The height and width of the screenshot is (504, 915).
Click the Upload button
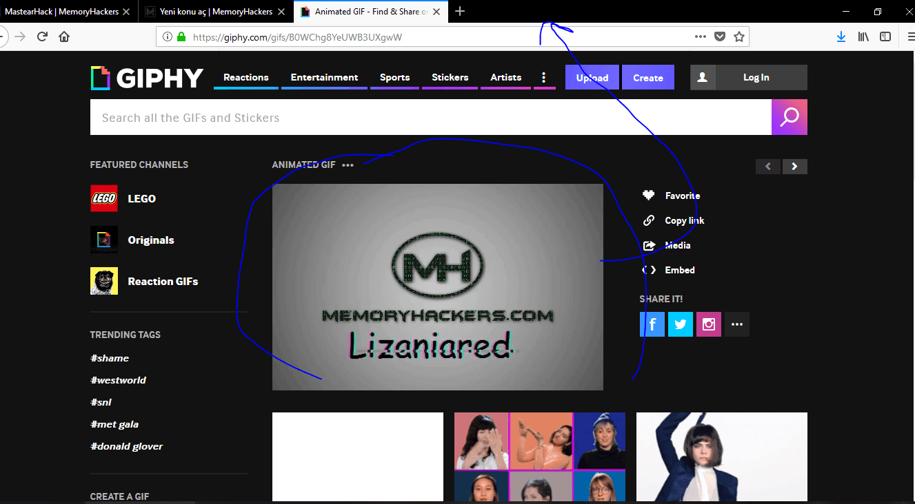click(x=592, y=78)
